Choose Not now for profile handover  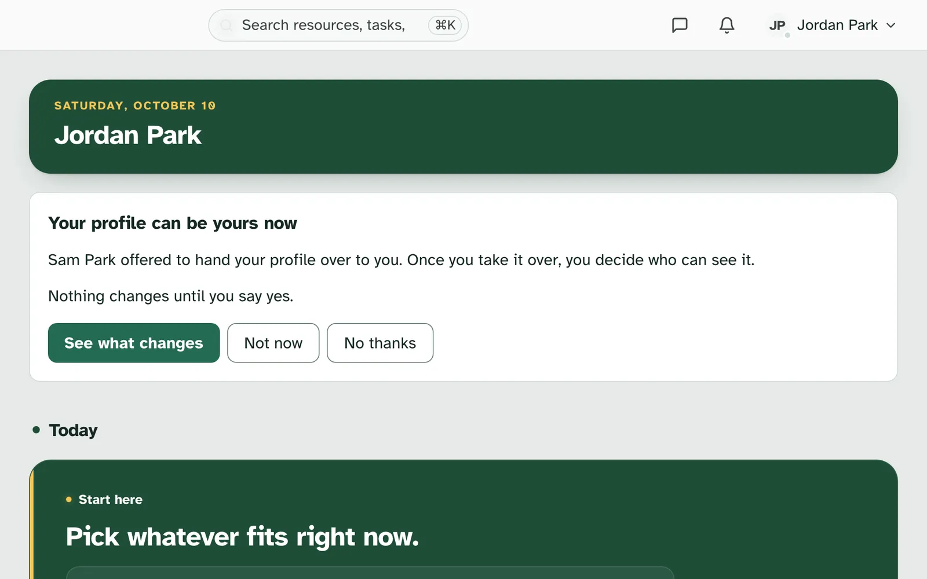[x=273, y=343]
